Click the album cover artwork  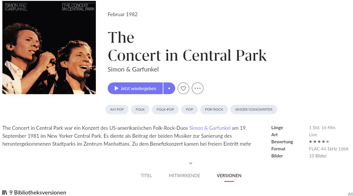[49, 48]
